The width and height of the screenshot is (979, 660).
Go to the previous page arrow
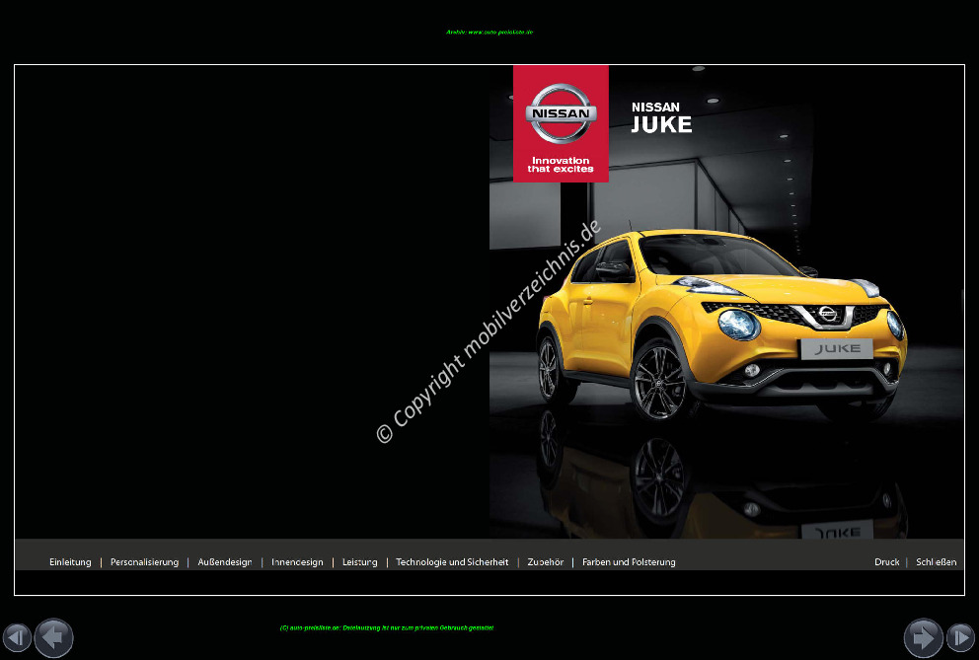click(x=53, y=637)
